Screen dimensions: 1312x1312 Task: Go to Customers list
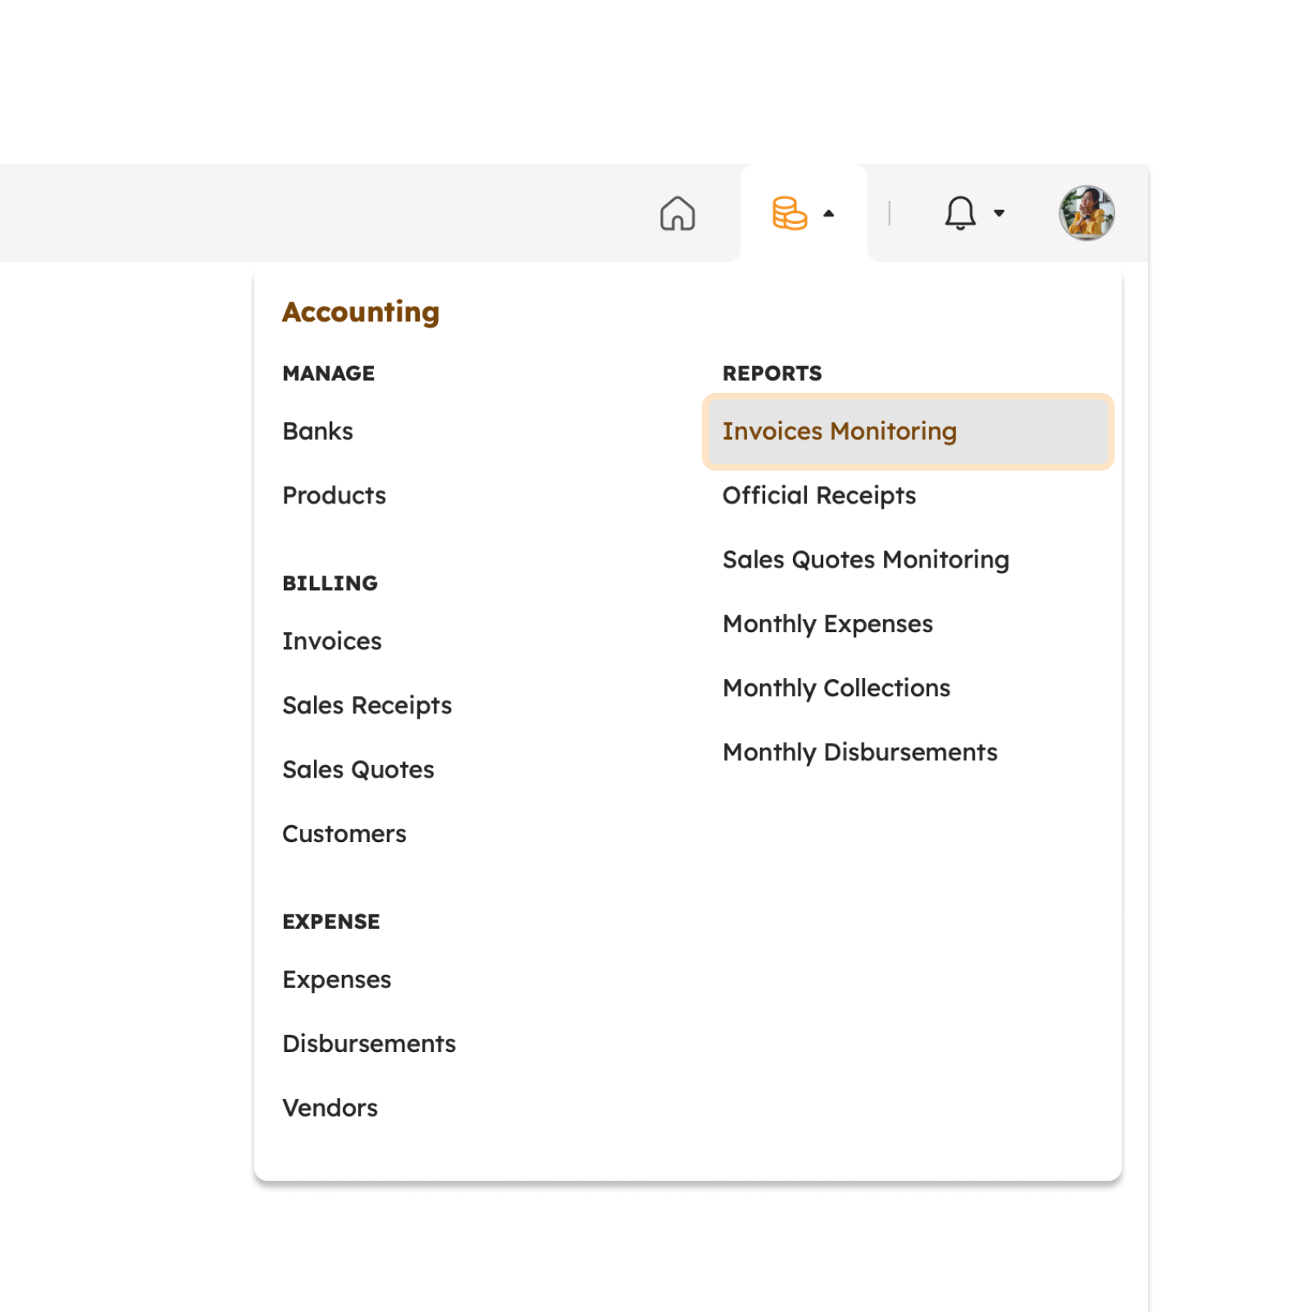tap(344, 834)
